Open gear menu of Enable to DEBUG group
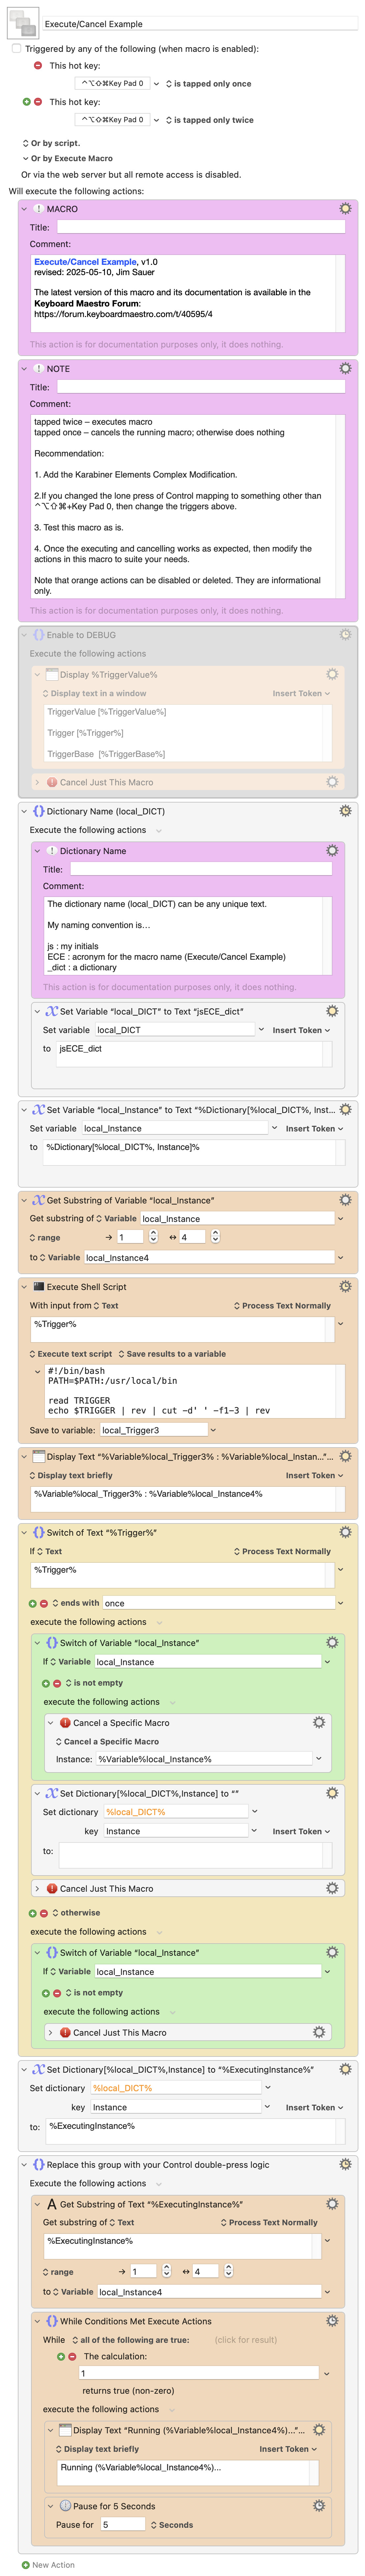365x2576 pixels. [345, 635]
